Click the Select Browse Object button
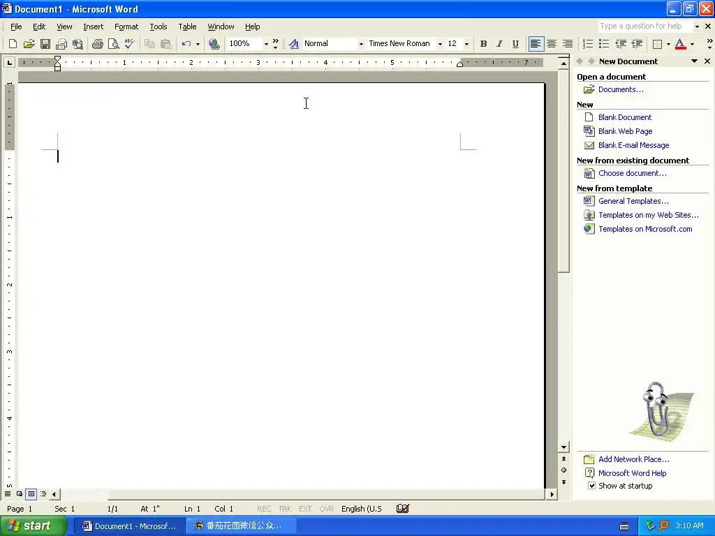Image resolution: width=715 pixels, height=536 pixels. (563, 470)
